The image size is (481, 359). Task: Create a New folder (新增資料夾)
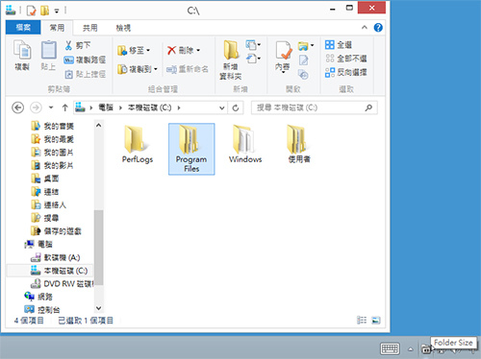coord(231,60)
